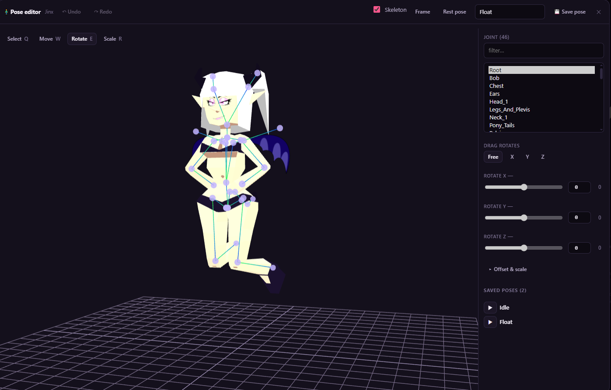Click the Undo arrow button

point(71,12)
